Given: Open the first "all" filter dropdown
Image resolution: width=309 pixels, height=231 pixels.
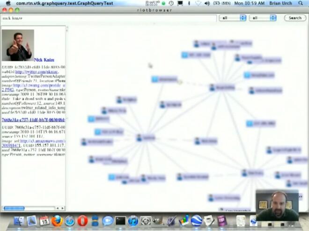Looking at the screenshot, I should point(233,18).
